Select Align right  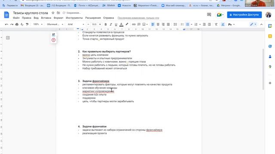click(163, 24)
